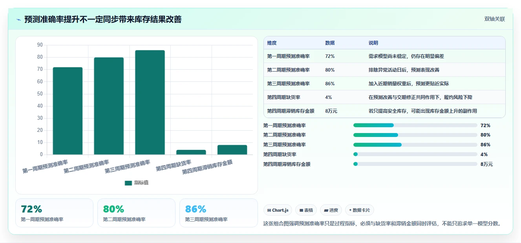Click the chart title 预测准确率提升不一定同步带来库存结果改善
Image resolution: width=521 pixels, height=243 pixels.
pyautogui.click(x=103, y=20)
